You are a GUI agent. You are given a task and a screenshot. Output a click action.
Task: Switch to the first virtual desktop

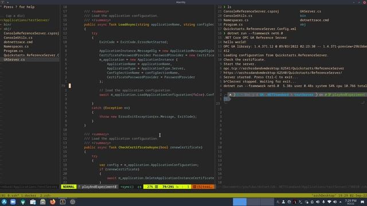(x=240, y=202)
